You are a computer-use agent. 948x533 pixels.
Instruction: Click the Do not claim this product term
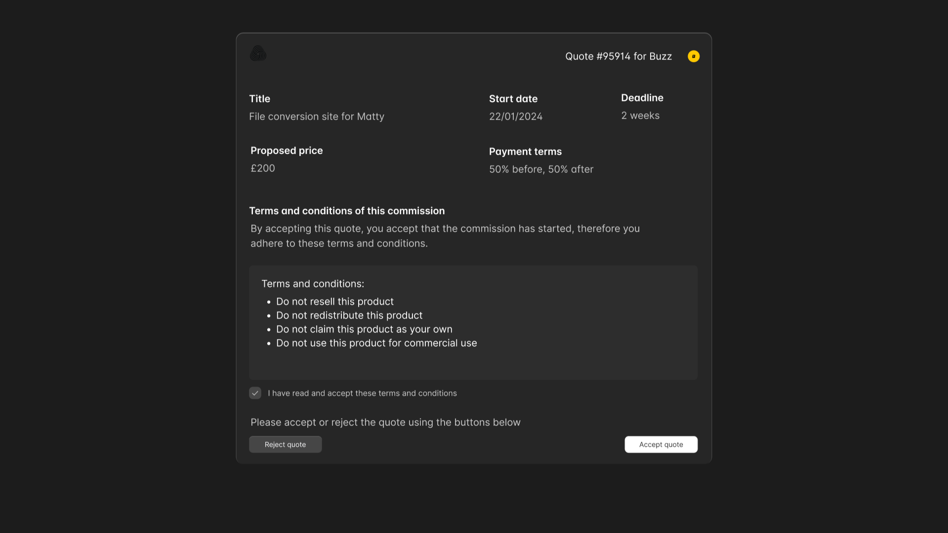coord(364,329)
